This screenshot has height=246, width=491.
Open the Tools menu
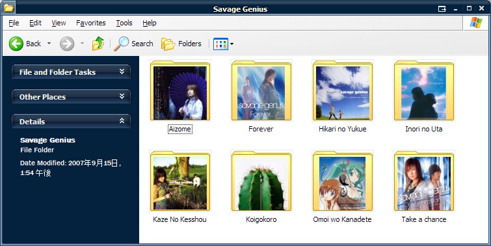124,23
